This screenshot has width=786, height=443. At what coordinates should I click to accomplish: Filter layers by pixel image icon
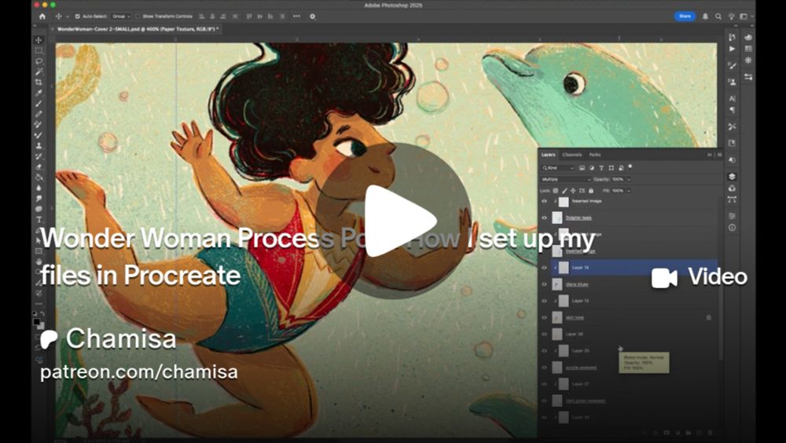582,168
